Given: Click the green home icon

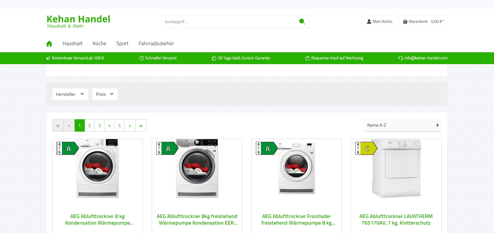Looking at the screenshot, I should 49,44.
